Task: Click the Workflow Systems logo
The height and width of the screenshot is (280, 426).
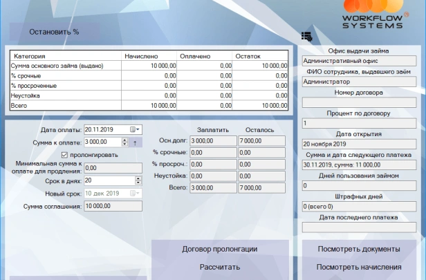Action: click(372, 15)
